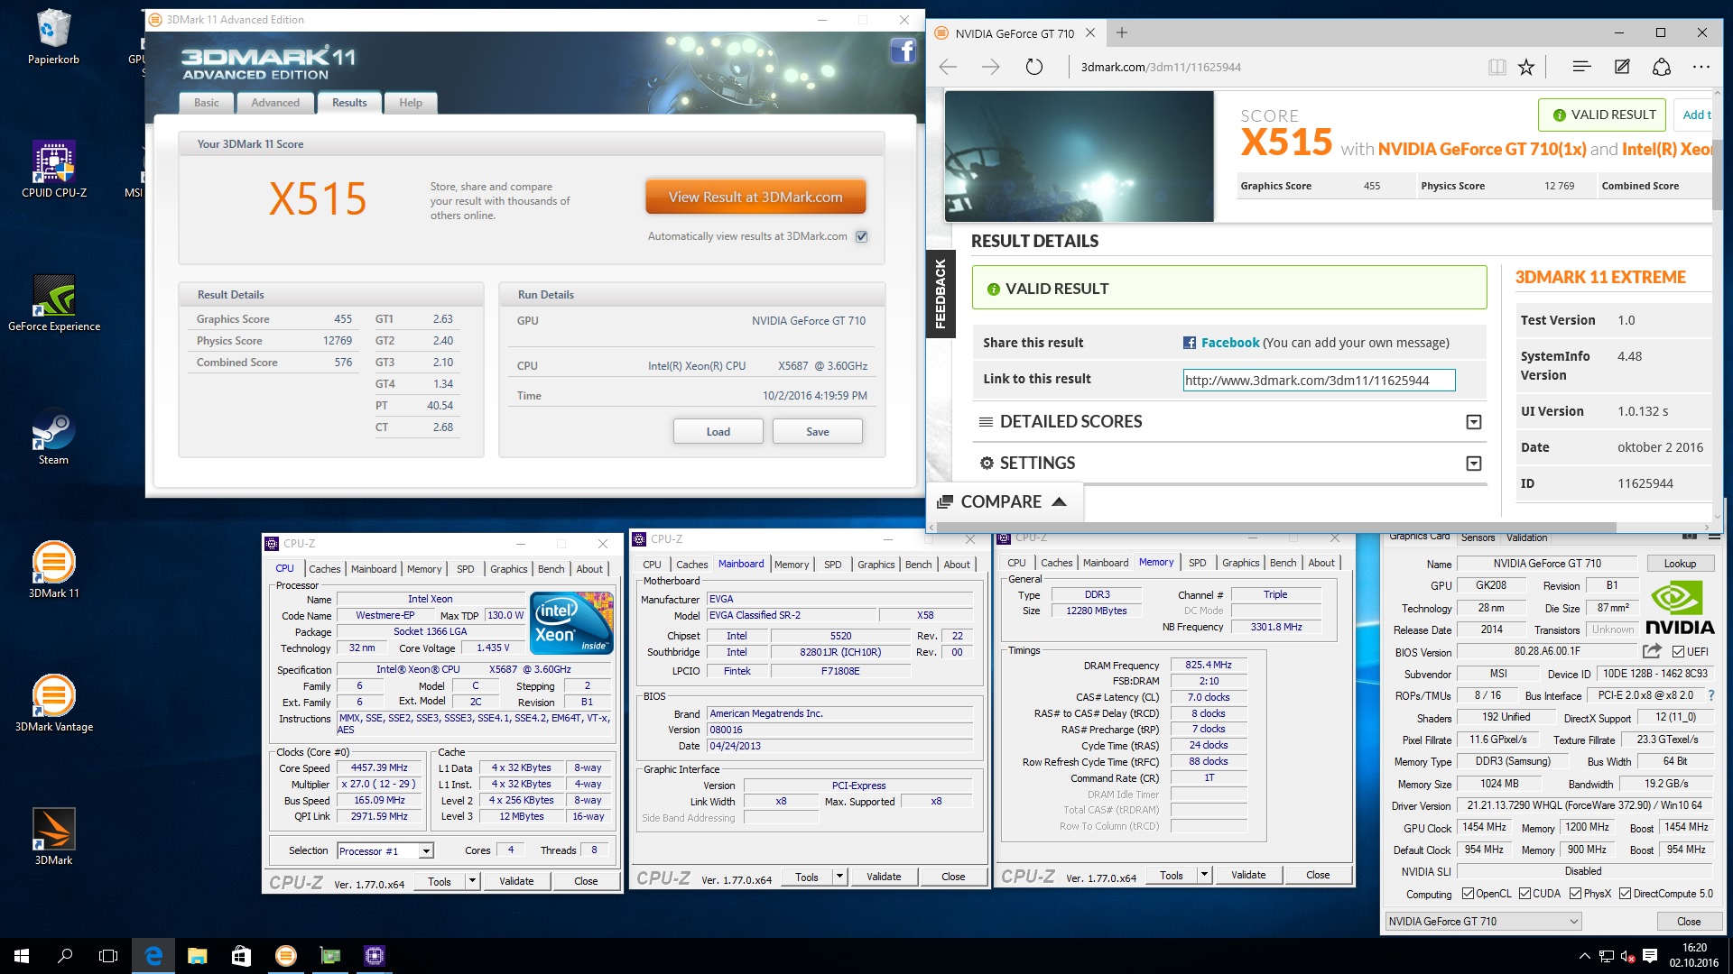
Task: Open the Help tab in 3DMark 11
Action: pyautogui.click(x=411, y=103)
